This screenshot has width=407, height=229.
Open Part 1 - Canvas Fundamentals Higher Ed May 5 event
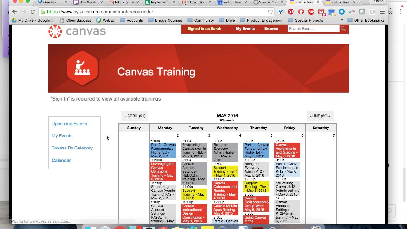pos(256,150)
